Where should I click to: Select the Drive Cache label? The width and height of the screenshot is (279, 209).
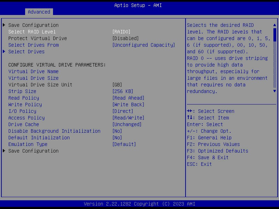pyautogui.click(x=24, y=124)
